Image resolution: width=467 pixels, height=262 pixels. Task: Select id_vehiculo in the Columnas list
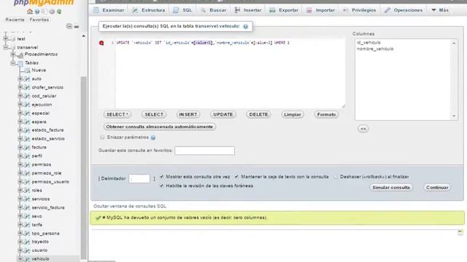click(368, 43)
